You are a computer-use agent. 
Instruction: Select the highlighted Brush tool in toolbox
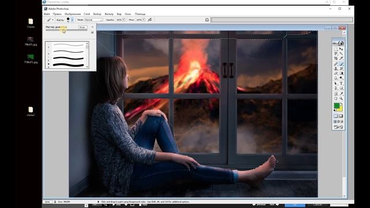click(341, 64)
